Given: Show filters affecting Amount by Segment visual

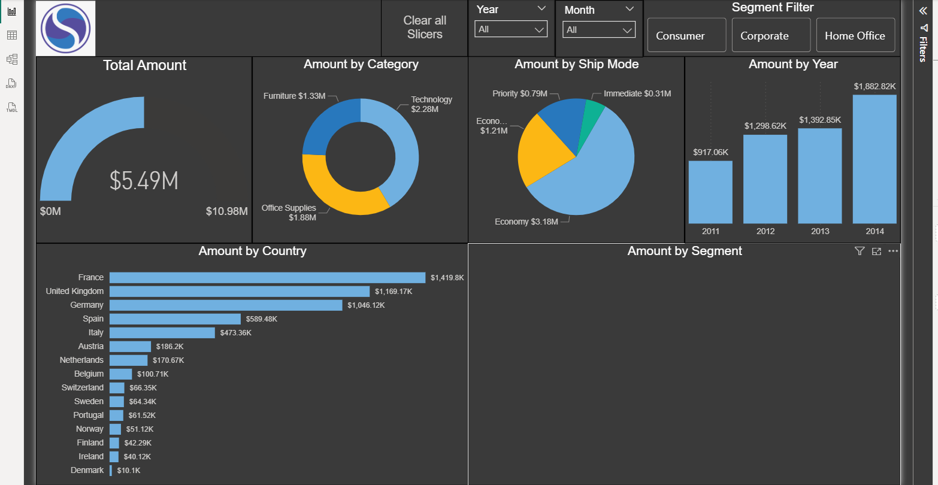Looking at the screenshot, I should click(860, 251).
